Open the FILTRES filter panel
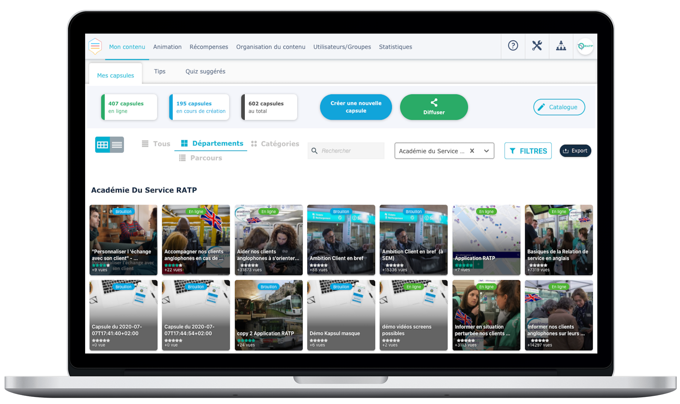This screenshot has height=404, width=680. [528, 151]
